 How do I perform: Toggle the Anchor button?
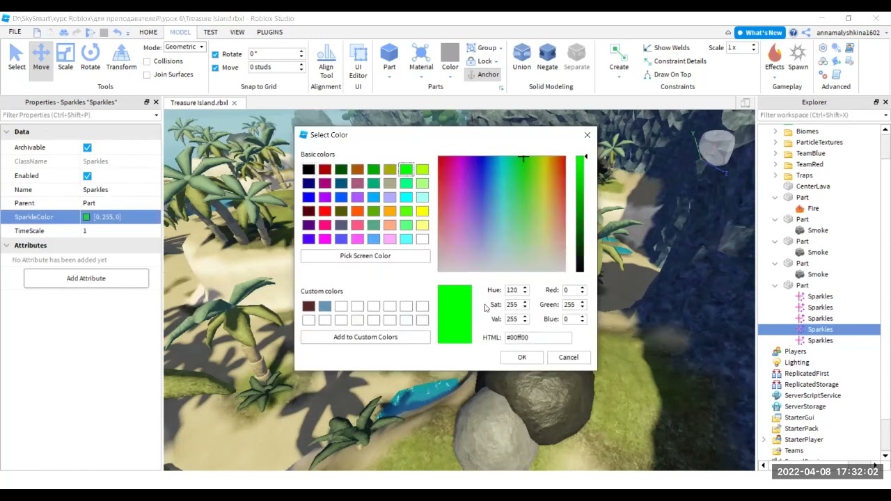click(x=482, y=74)
